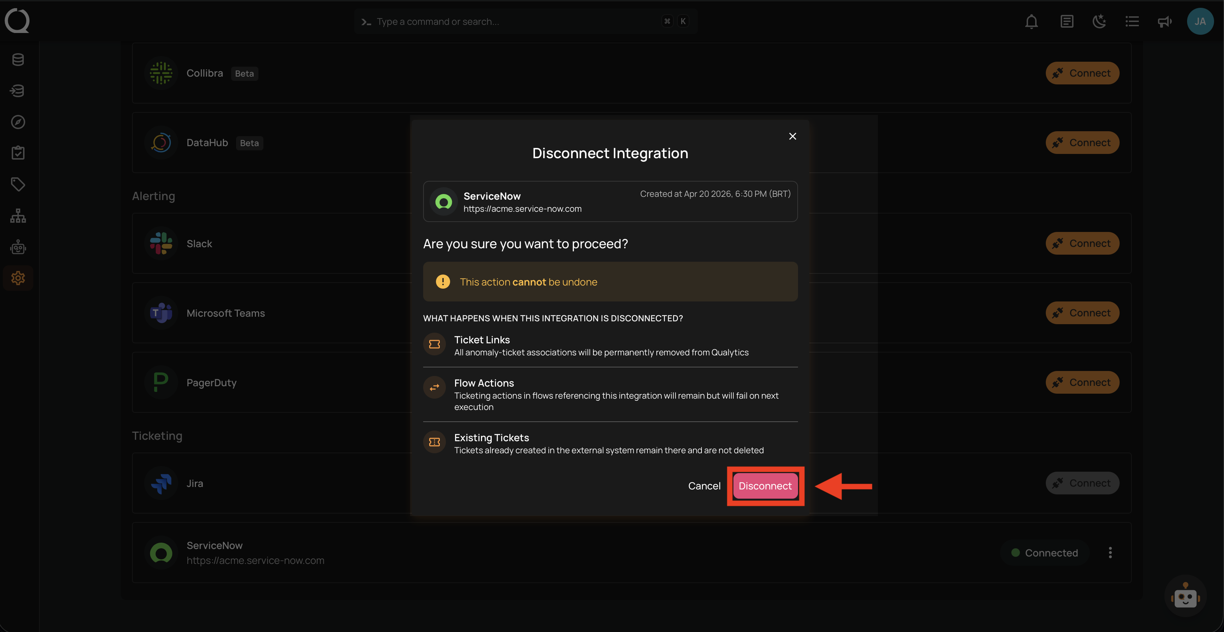The height and width of the screenshot is (632, 1224).
Task: Click the 'Microsoft Teams' integration name
Action: (x=226, y=313)
